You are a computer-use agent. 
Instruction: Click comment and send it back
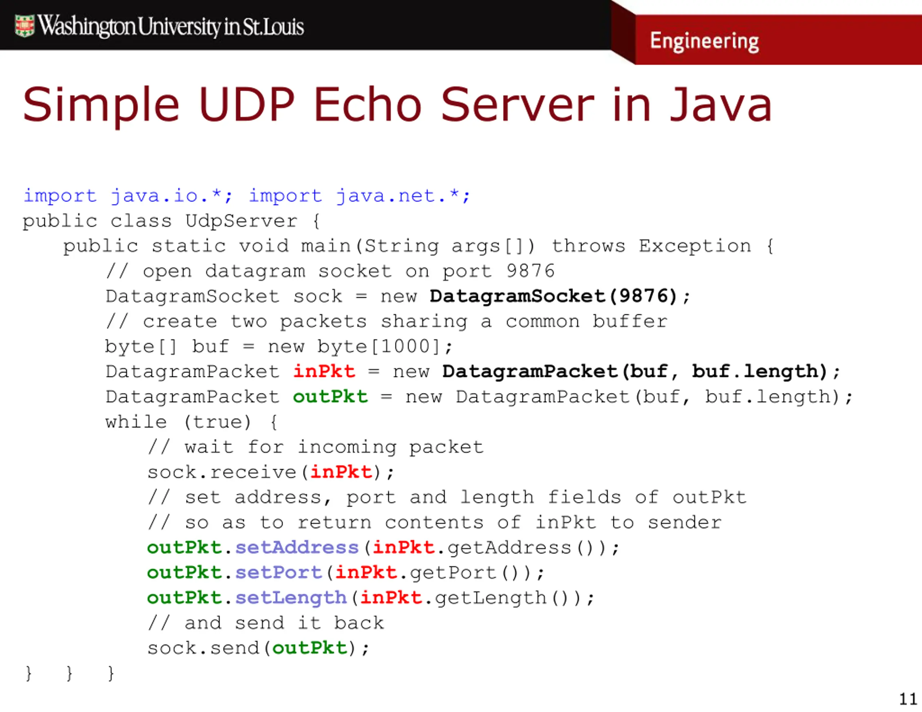266,623
